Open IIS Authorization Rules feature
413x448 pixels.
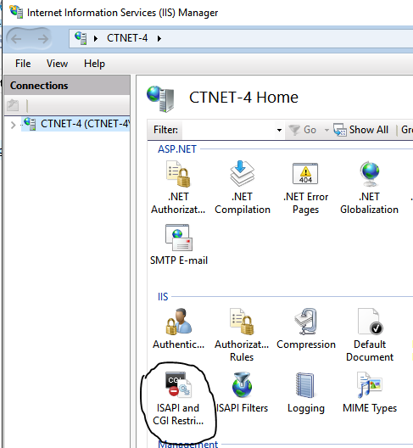click(242, 335)
